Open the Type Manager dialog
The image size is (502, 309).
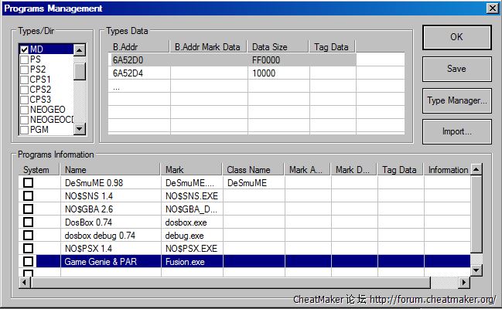tap(456, 100)
